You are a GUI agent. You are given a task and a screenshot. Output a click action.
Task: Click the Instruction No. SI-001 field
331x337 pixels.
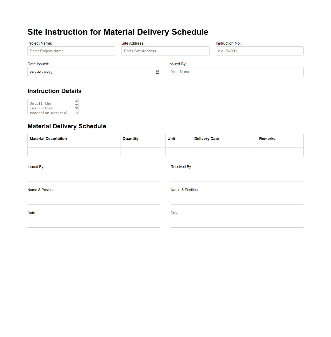point(259,51)
